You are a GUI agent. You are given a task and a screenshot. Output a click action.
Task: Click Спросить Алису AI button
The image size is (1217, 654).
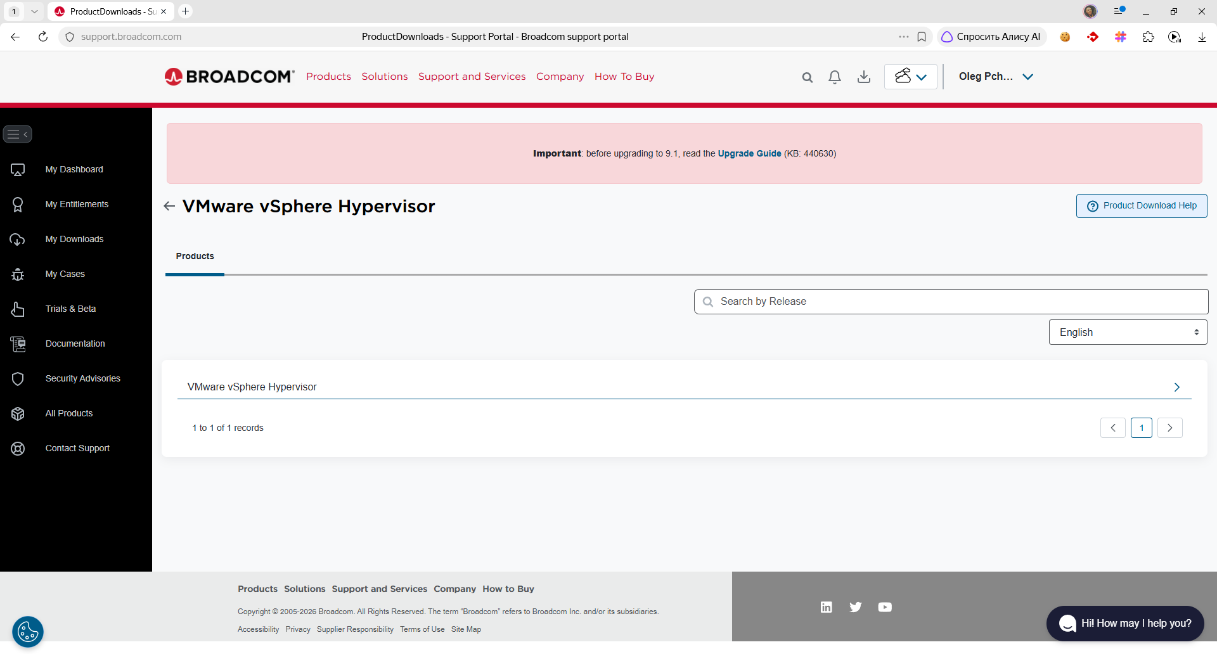point(991,37)
